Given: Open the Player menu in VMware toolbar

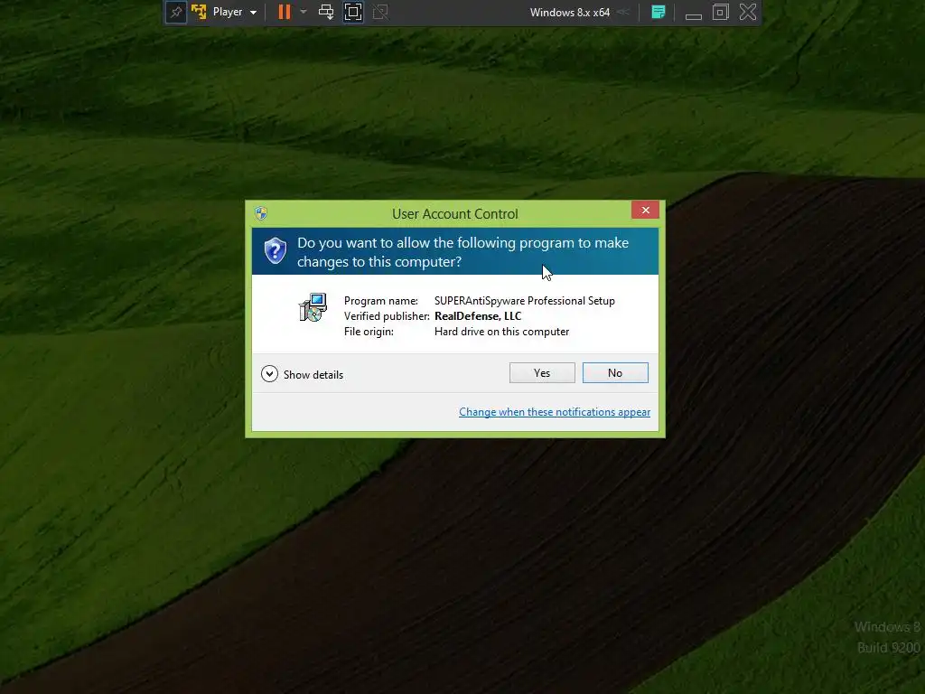Looking at the screenshot, I should [234, 12].
